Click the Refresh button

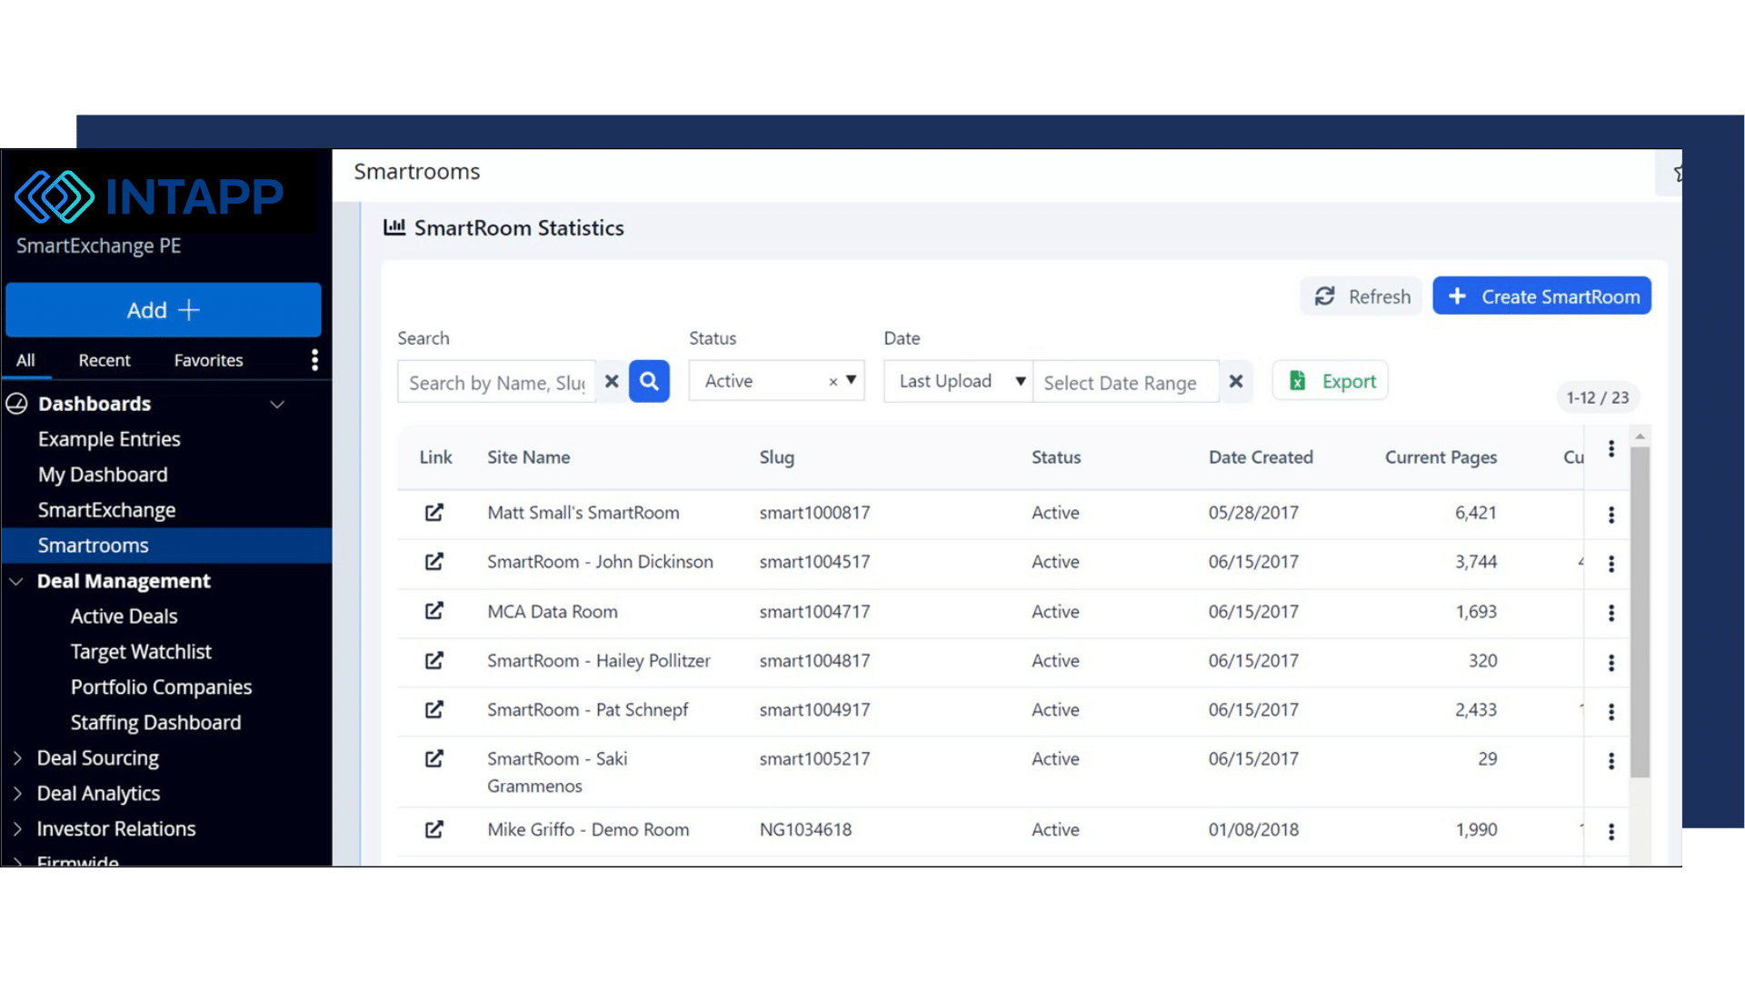click(1361, 296)
